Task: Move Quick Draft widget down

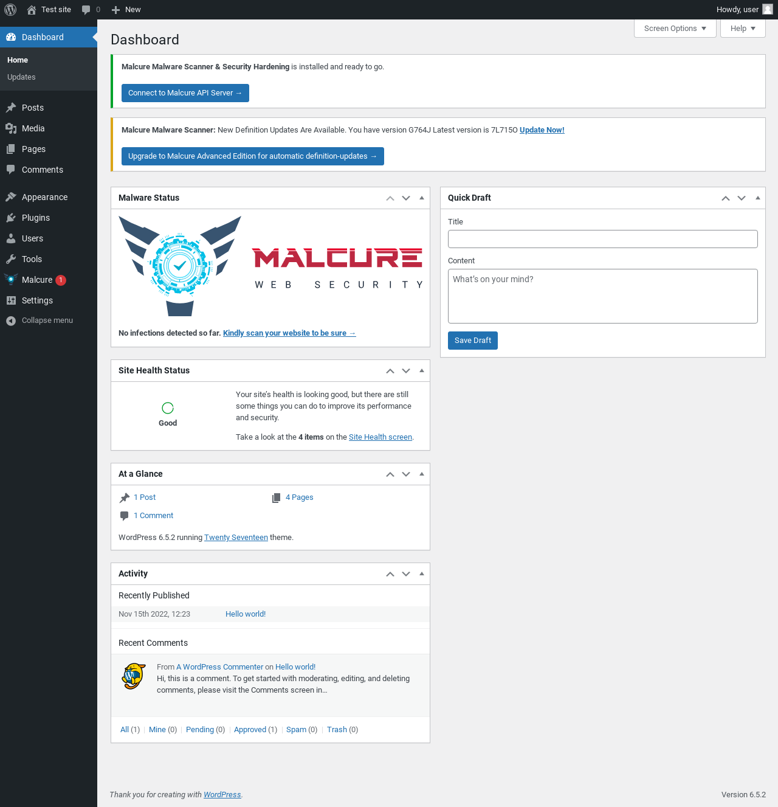Action: tap(742, 198)
